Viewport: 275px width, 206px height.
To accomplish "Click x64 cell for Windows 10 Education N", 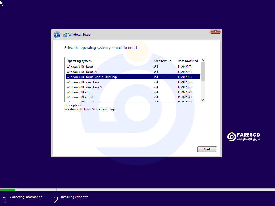I will [156, 87].
